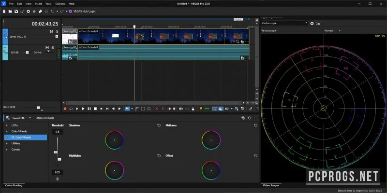This screenshot has width=387, height=193.
Task: Select the Normal Edit arrow tool
Action: pos(127,109)
